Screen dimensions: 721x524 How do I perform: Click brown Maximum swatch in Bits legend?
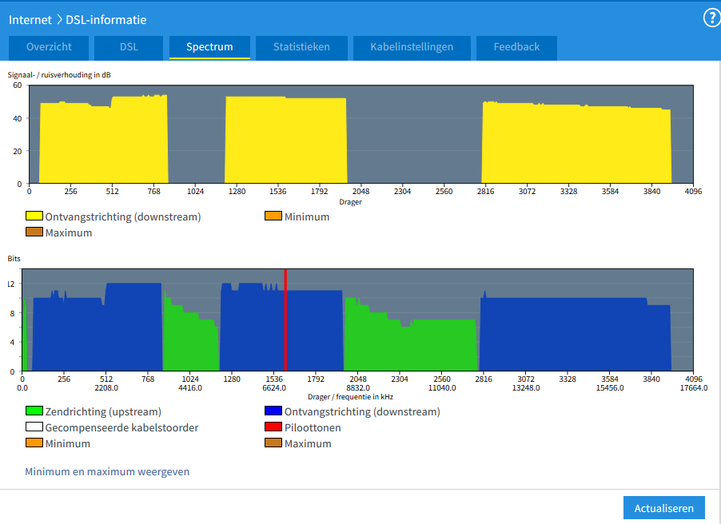273,443
